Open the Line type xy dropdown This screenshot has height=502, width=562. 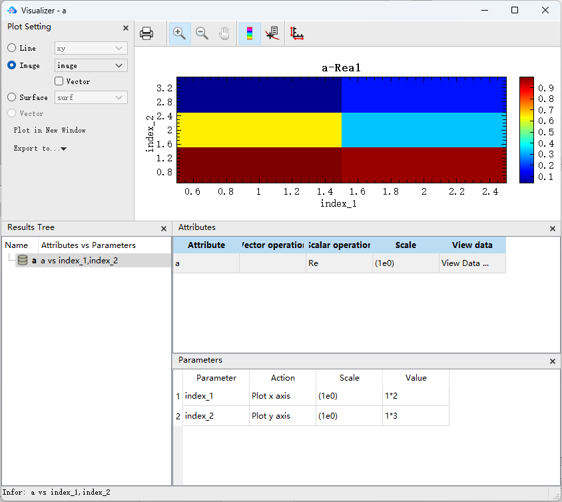tap(91, 48)
